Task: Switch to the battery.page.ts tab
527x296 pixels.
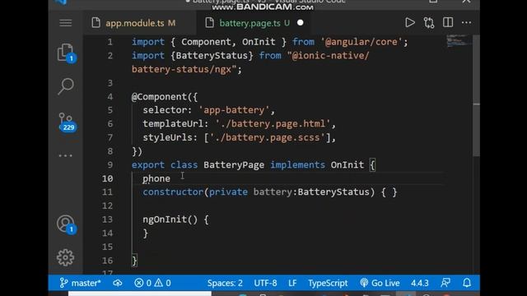Action: coord(254,23)
